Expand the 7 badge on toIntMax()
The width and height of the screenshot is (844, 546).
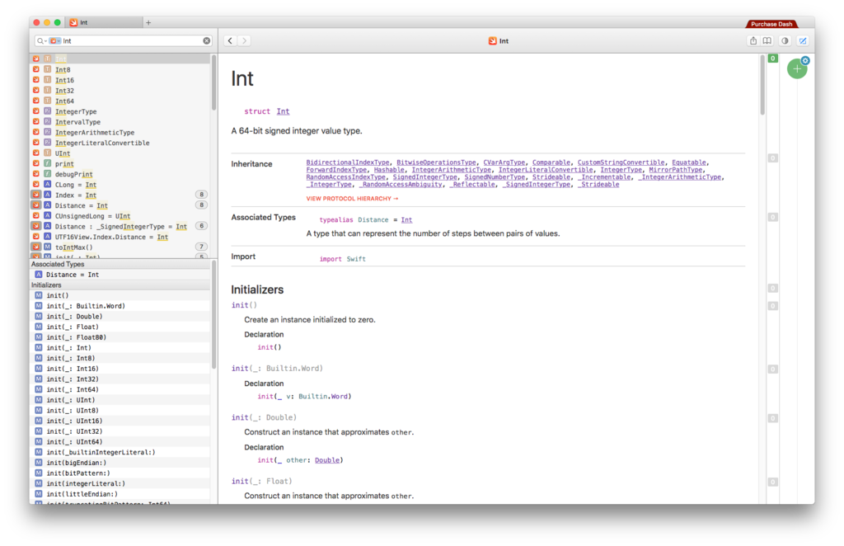point(201,247)
